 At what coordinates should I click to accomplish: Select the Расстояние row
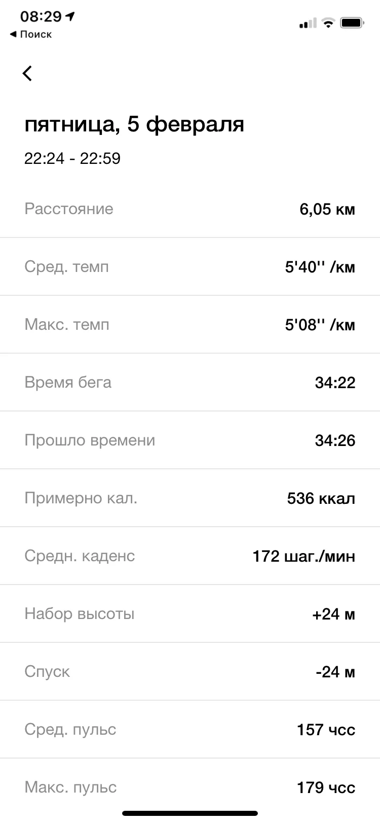tap(190, 209)
